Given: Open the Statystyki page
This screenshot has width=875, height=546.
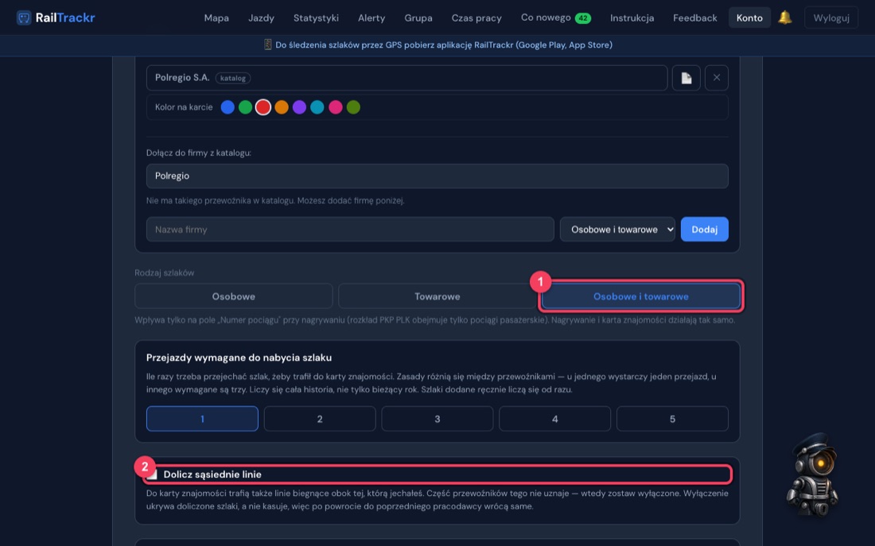Looking at the screenshot, I should [316, 17].
